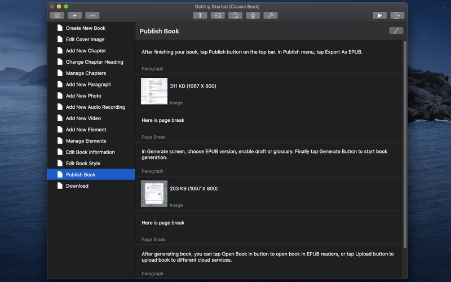Open the 203 KB image thumbnail
The image size is (451, 282).
(154, 193)
